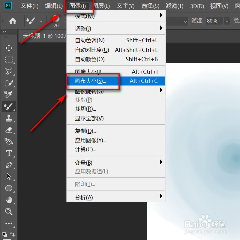Viewport: 240px width, 240px height.
Task: Switch to the 未标题-1 document tab
Action: 44,36
